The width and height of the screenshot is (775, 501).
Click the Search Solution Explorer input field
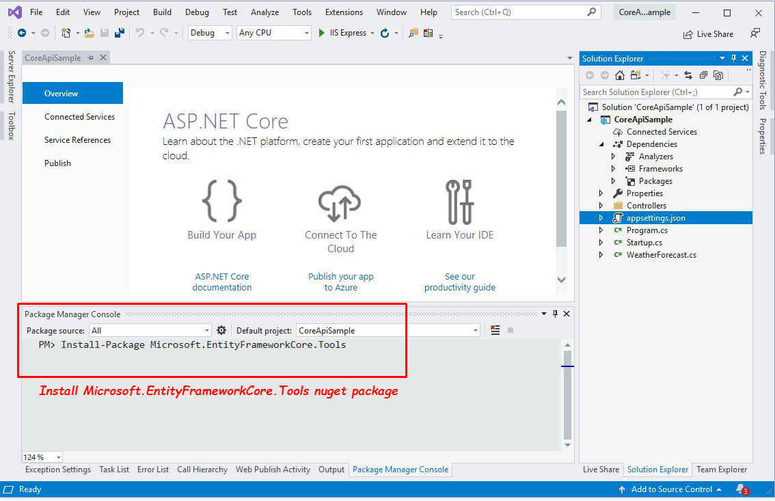pos(656,92)
